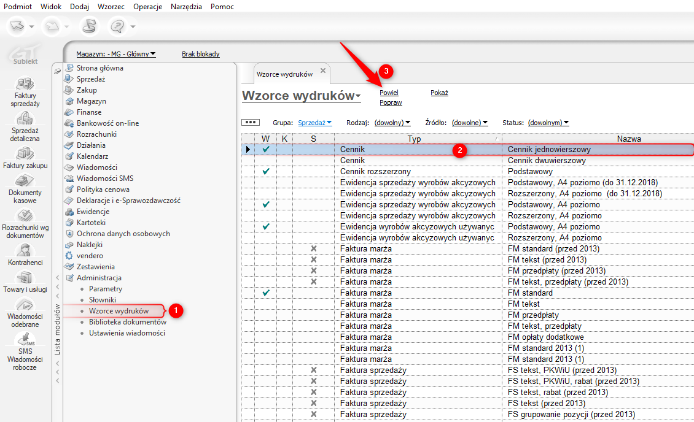Viewport: 694px width, 422px height.
Task: Click the Bankowość on-line module icon
Action: (x=69, y=123)
